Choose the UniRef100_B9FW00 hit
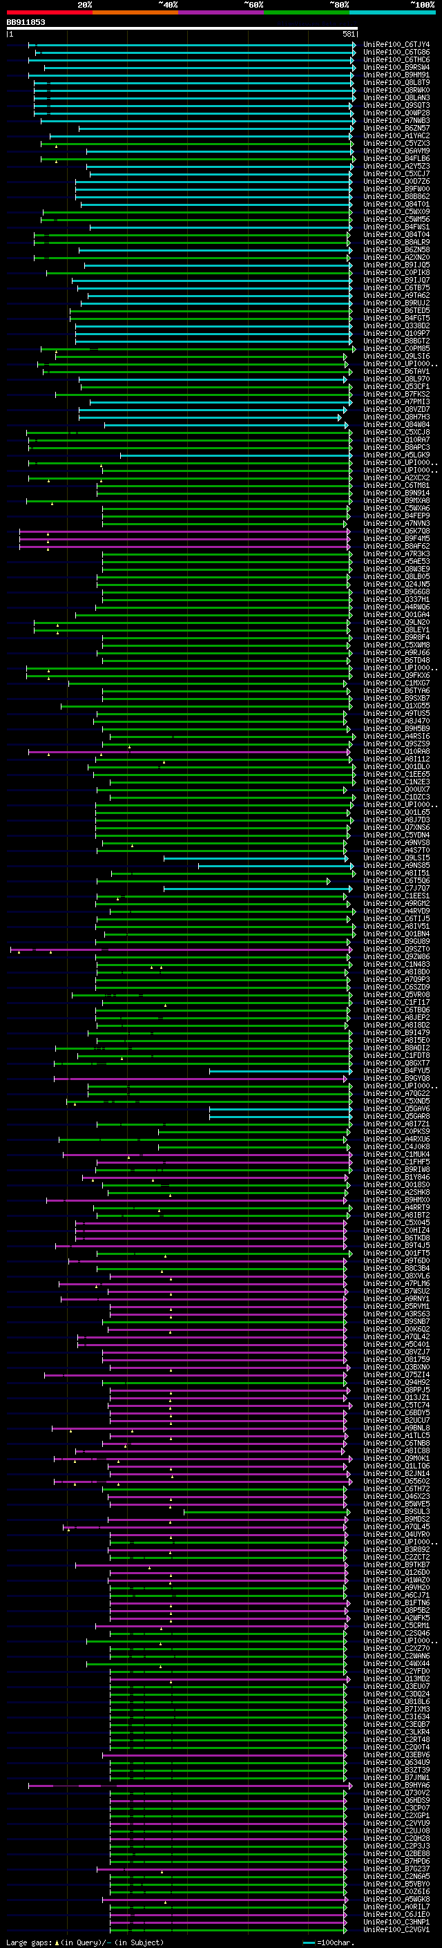Viewport: 442px width, 1948px height. [x=396, y=188]
